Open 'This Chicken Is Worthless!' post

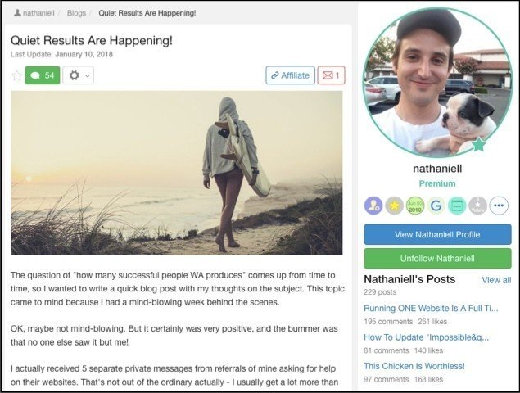coord(414,366)
